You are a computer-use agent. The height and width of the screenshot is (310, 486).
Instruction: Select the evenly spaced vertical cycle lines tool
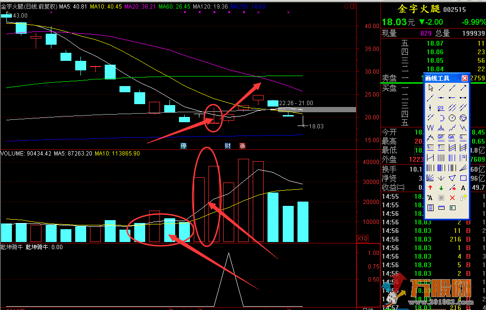(441, 158)
